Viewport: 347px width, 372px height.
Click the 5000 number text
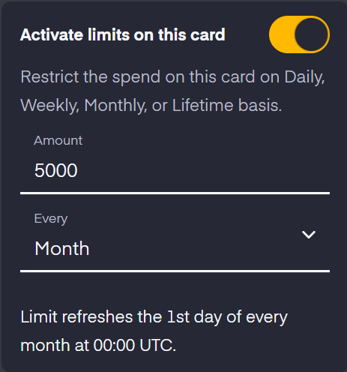[56, 170]
